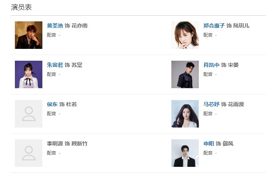
Task: Open actor link 申阳
Action: pyautogui.click(x=209, y=144)
